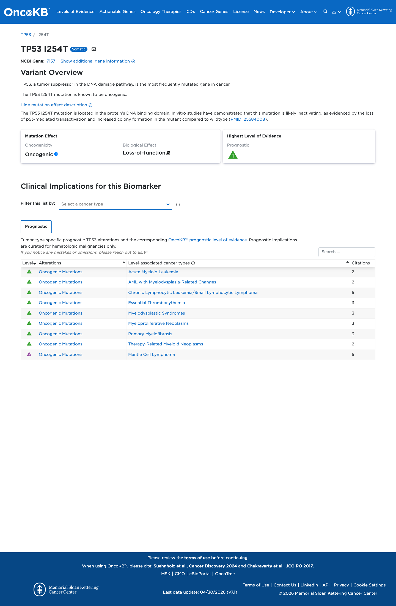The image size is (396, 606).
Task: Hide mutation effect description
Action: pyautogui.click(x=56, y=105)
